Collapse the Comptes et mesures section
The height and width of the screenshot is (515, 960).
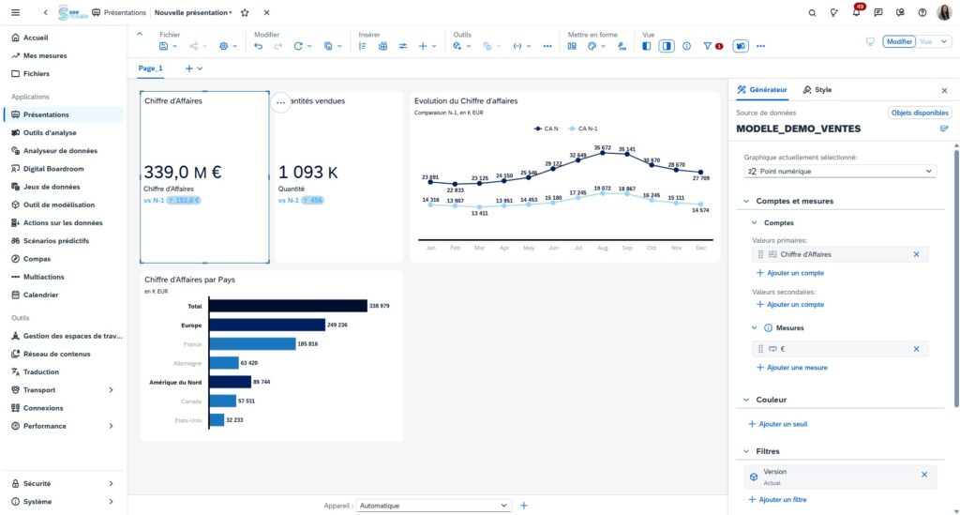coord(746,201)
